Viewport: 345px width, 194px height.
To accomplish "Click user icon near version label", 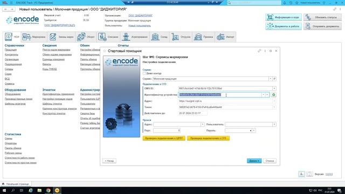I will pos(301,174).
